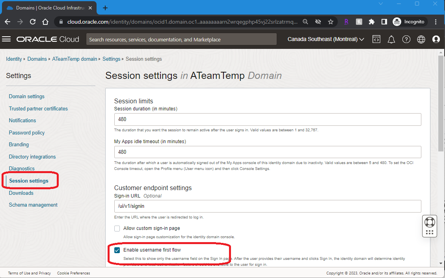Open Terms of Use and Privacy link
Viewport: 445px width, 278px height.
click(29, 273)
